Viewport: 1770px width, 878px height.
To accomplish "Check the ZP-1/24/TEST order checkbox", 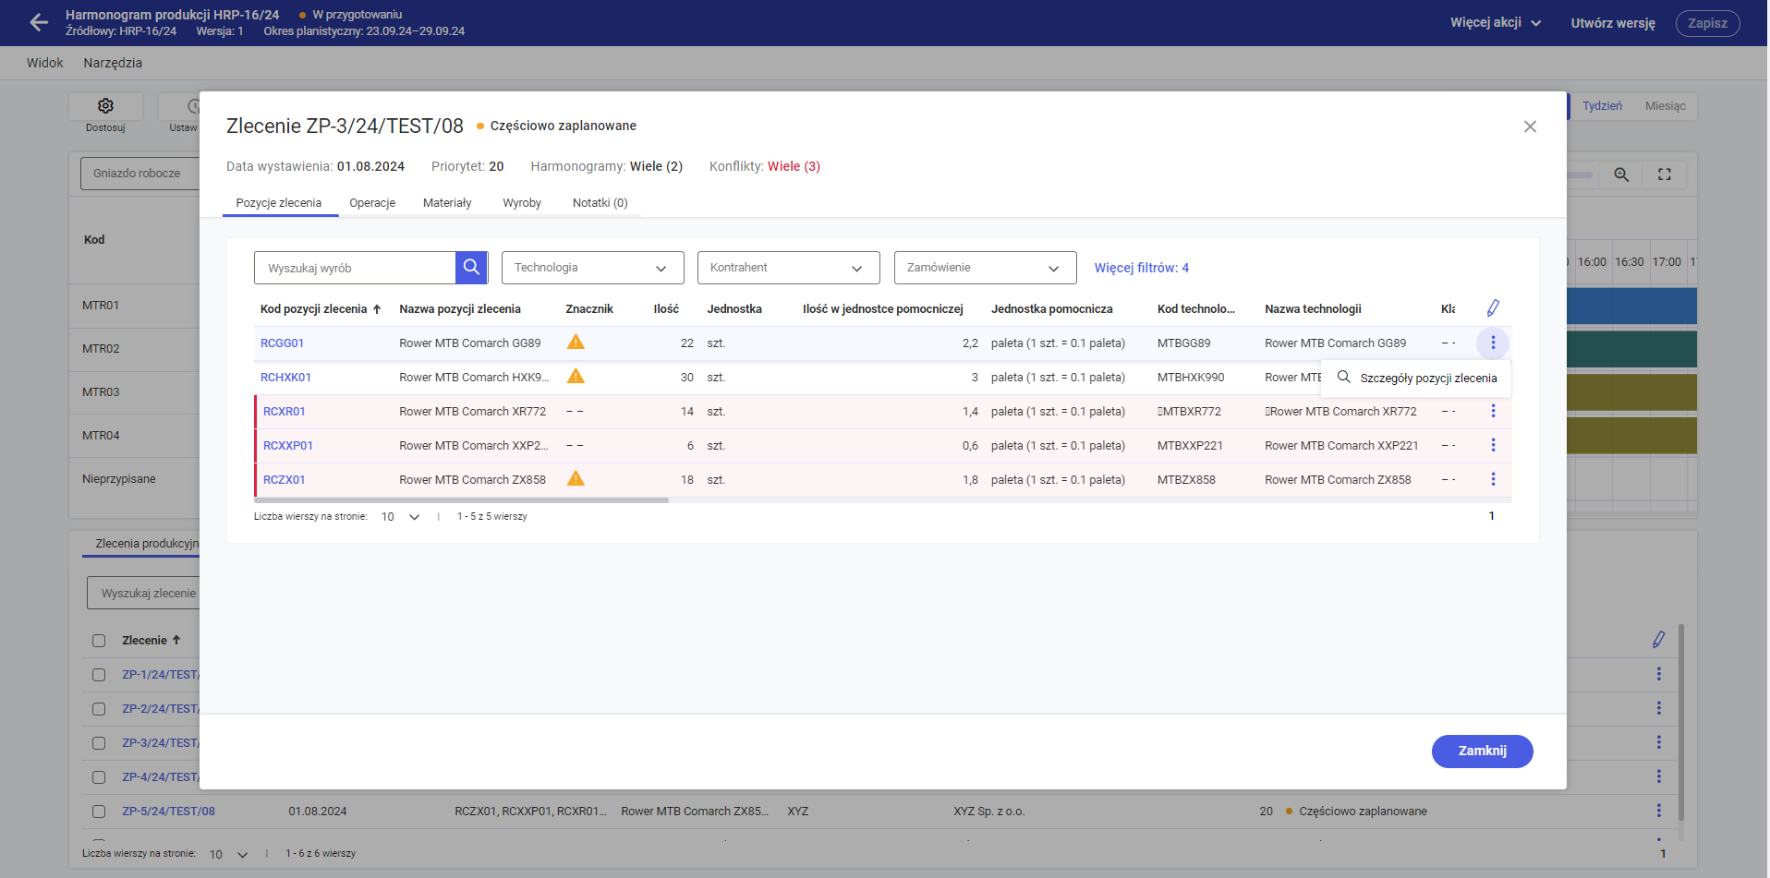I will (99, 675).
